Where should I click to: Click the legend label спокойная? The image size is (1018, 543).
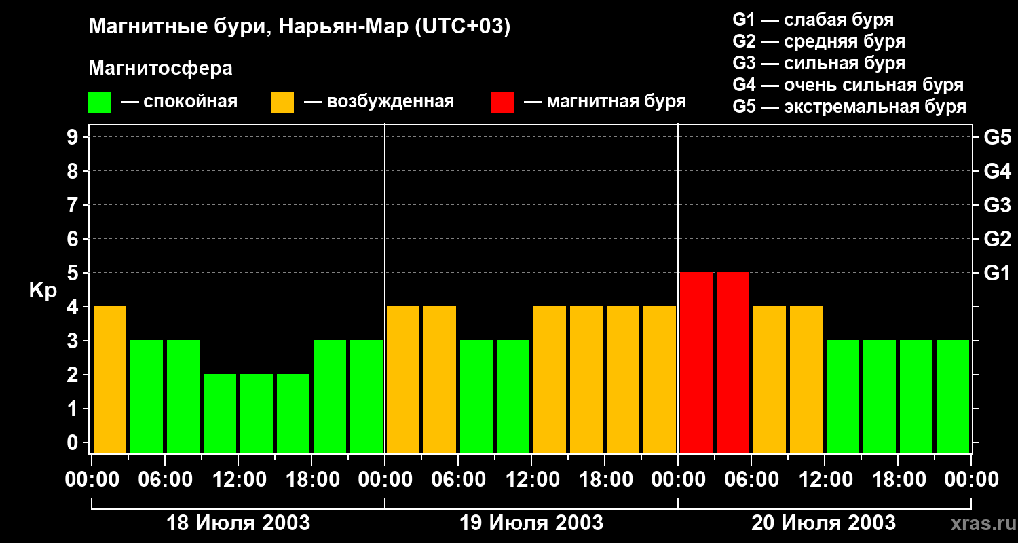click(x=190, y=102)
